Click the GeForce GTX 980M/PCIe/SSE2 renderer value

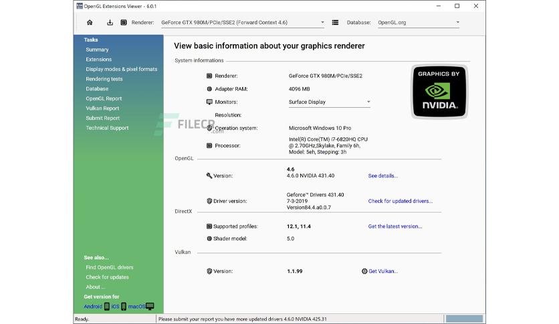pos(326,76)
